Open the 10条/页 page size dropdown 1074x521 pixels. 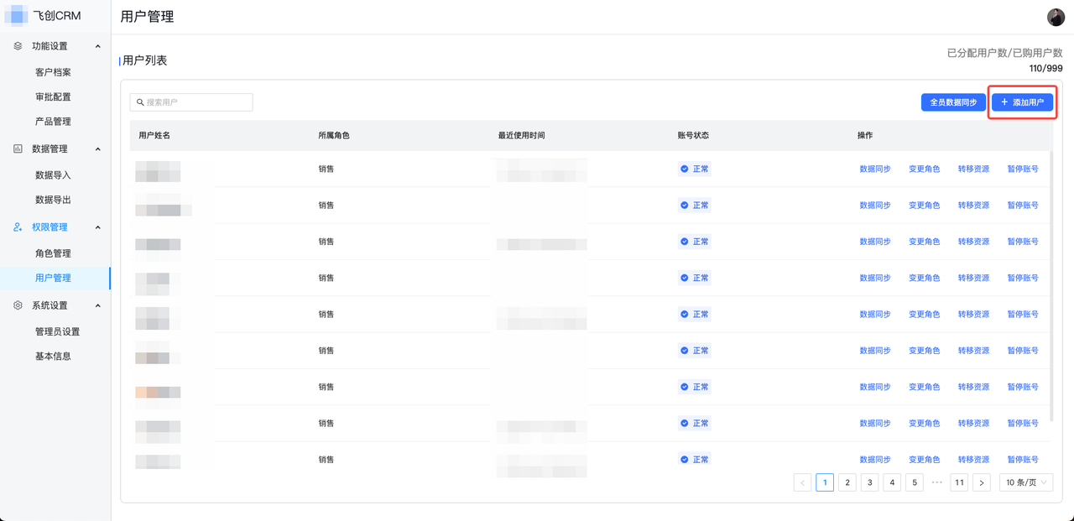pyautogui.click(x=1024, y=482)
